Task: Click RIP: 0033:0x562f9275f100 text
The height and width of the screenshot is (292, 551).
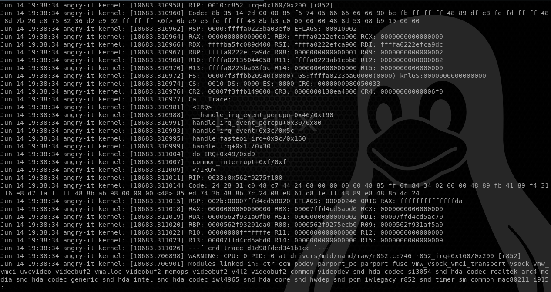Action: click(x=235, y=178)
